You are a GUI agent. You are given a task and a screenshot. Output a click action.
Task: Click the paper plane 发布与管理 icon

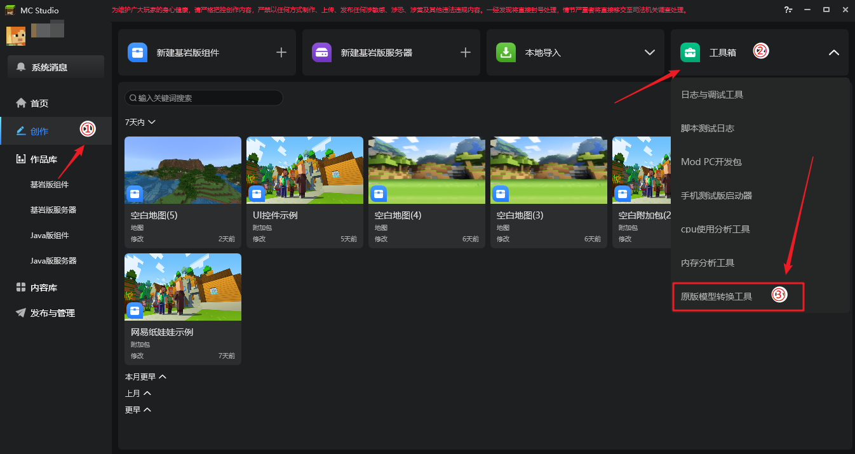click(x=20, y=313)
